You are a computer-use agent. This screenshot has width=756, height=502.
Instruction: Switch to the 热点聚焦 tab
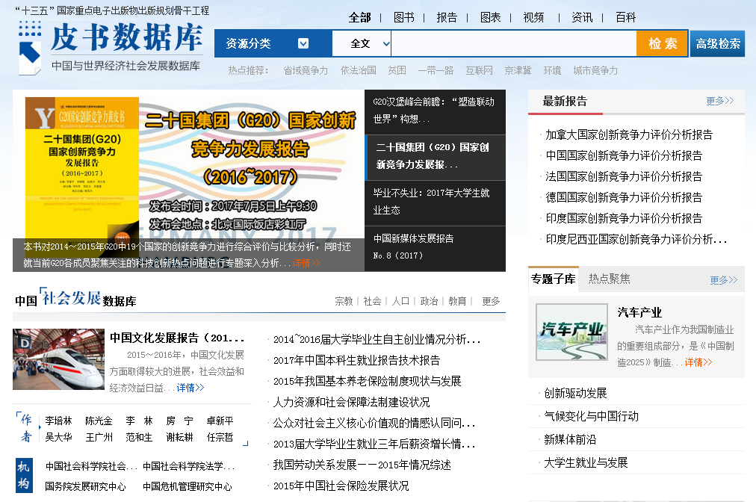pos(609,279)
